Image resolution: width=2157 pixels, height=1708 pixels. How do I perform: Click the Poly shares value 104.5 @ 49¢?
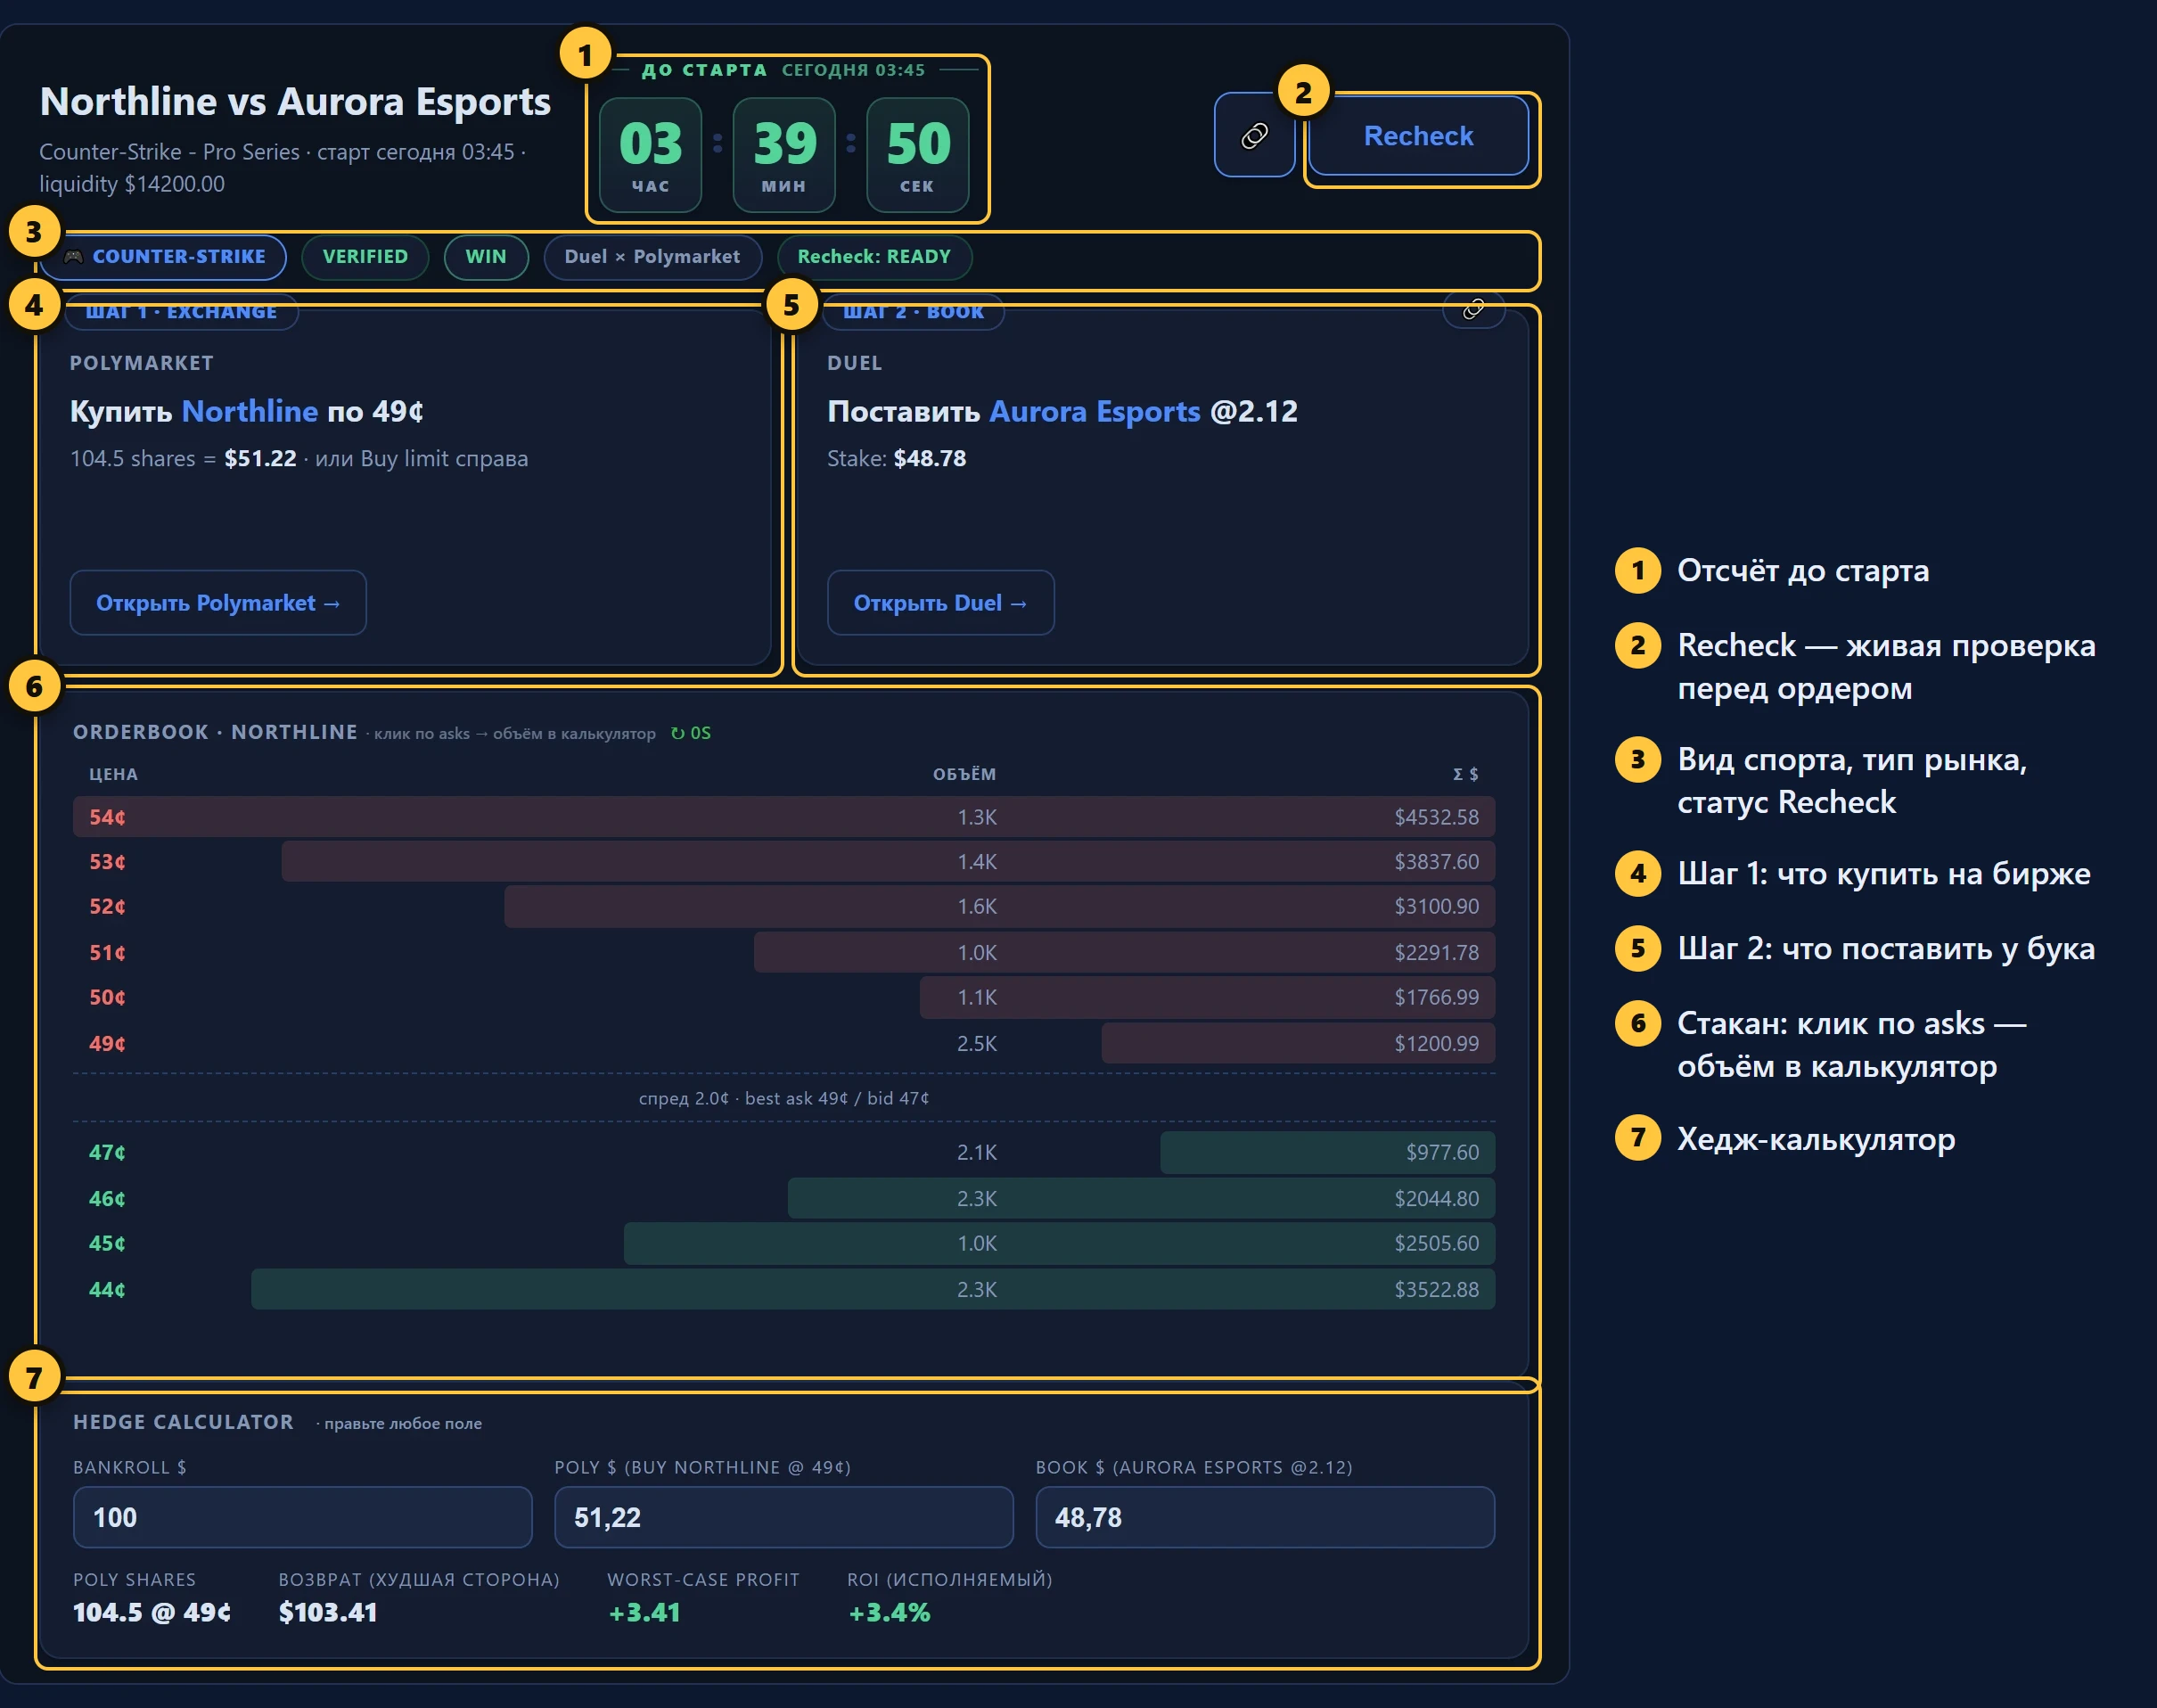pyautogui.click(x=152, y=1613)
